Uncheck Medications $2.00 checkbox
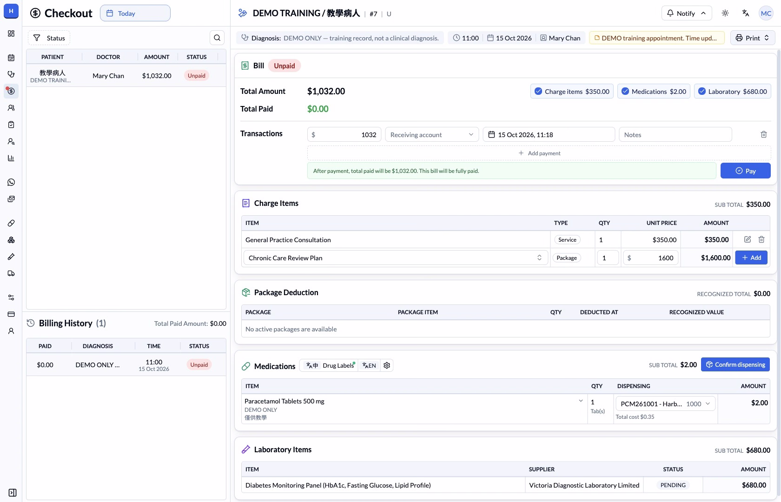 tap(625, 91)
